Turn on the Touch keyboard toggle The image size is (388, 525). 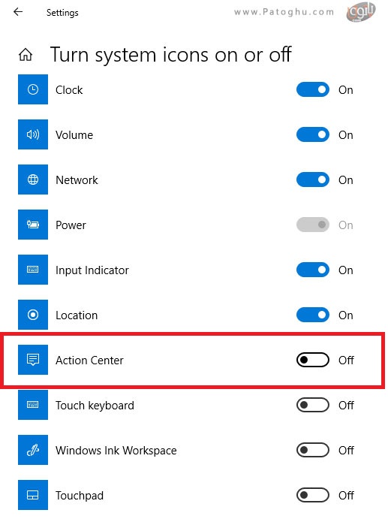tap(313, 405)
